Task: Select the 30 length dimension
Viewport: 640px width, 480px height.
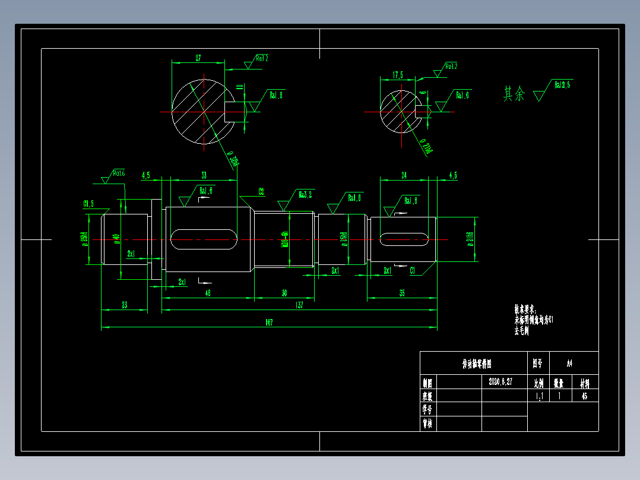Action: [x=284, y=293]
